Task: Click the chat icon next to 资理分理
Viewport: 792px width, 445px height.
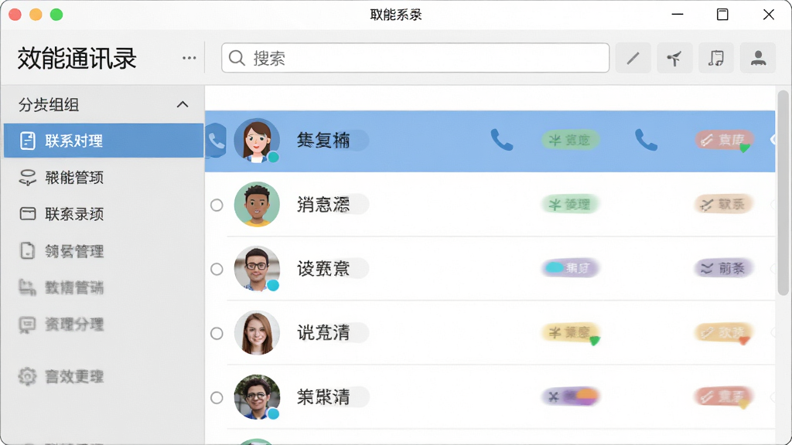Action: [x=27, y=325]
